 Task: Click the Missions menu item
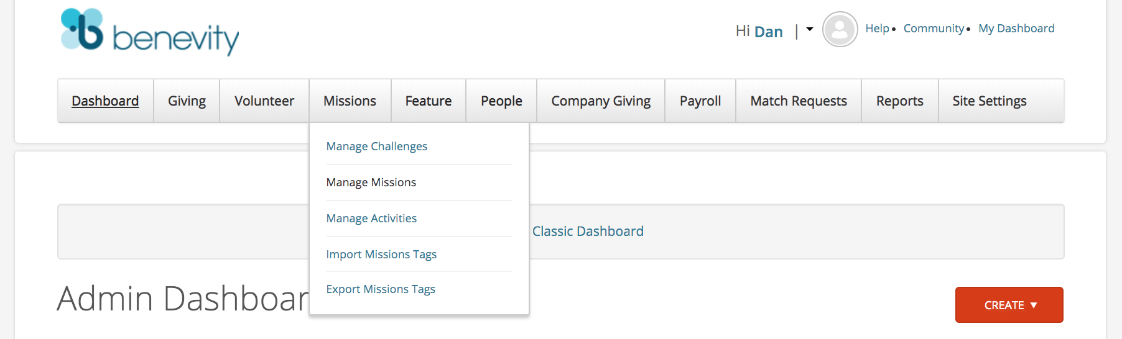tap(350, 101)
